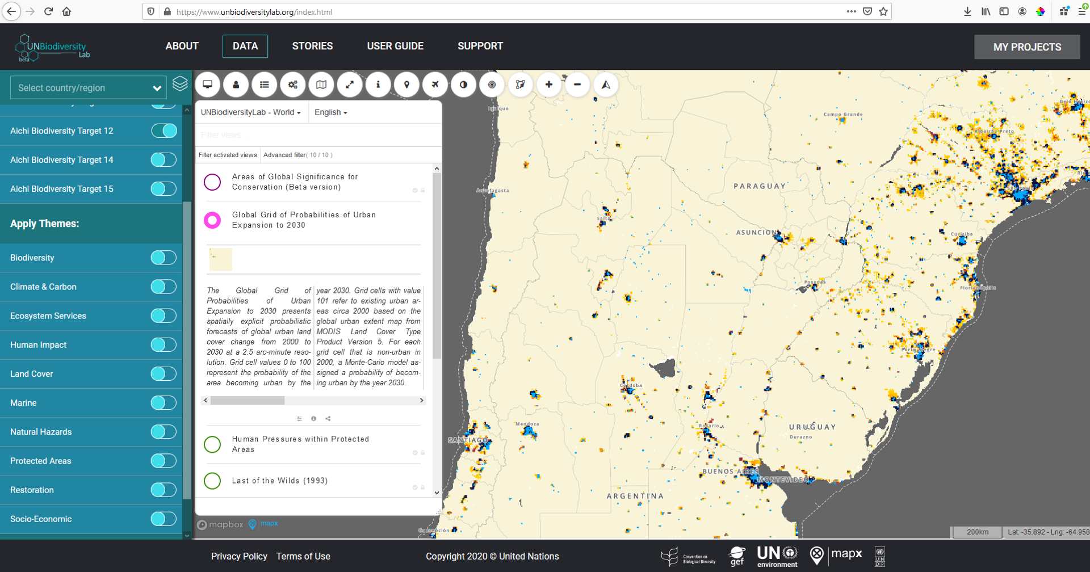The width and height of the screenshot is (1090, 572).
Task: Click the north arrow compass icon
Action: (x=606, y=85)
